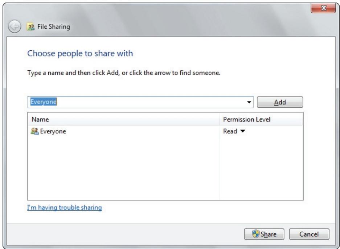Click the File Sharing title text
340x249 pixels.
[54, 26]
